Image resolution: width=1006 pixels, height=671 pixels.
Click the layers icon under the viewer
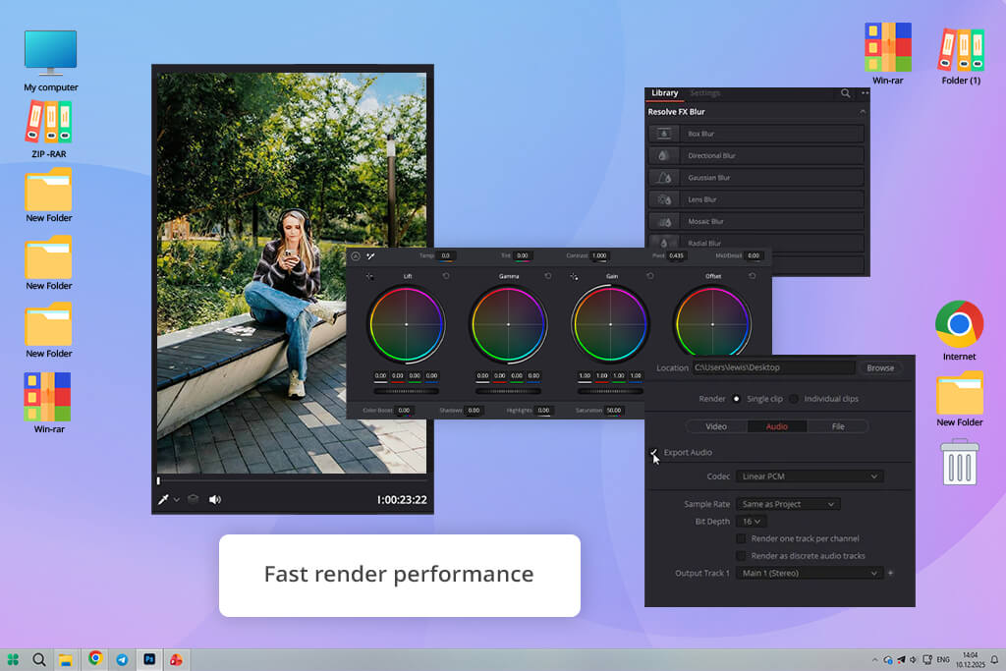[193, 499]
